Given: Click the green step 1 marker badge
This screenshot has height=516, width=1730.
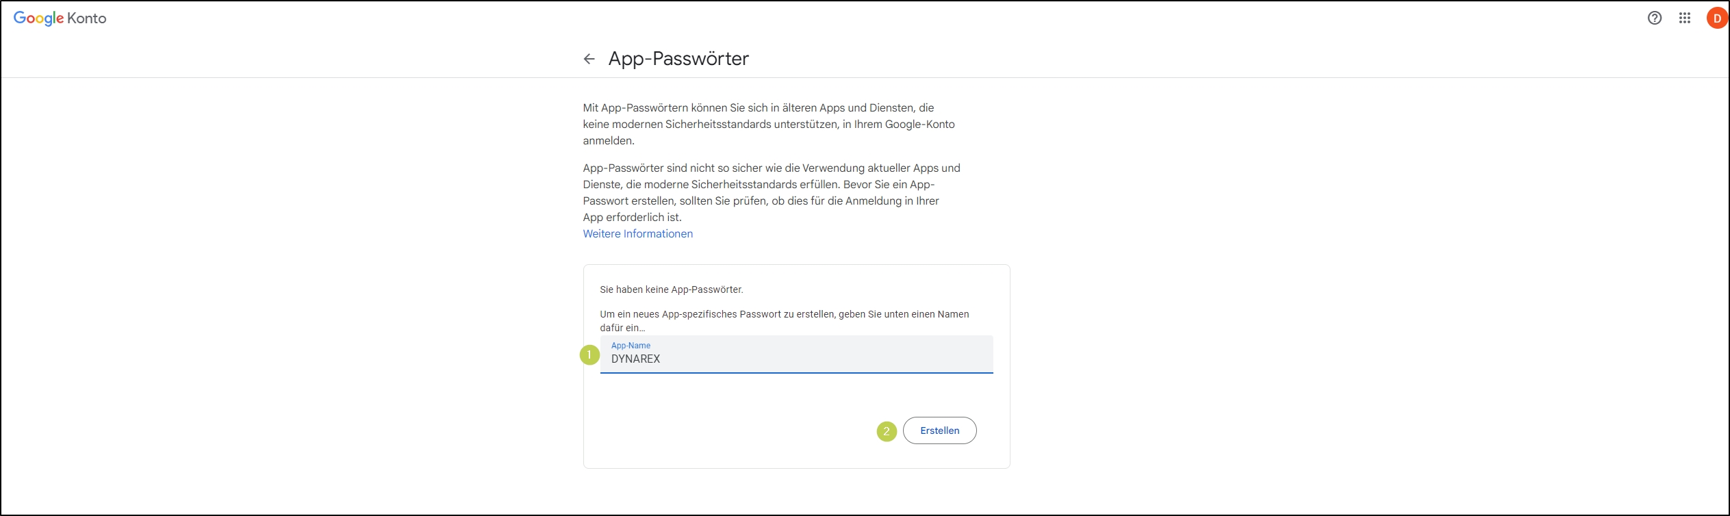Looking at the screenshot, I should pyautogui.click(x=589, y=355).
